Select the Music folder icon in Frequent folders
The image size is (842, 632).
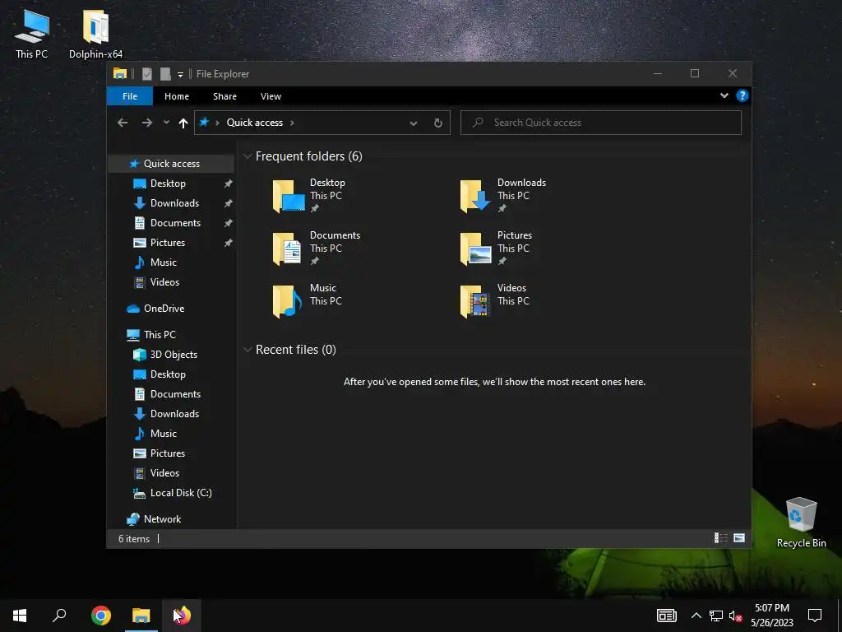coord(288,301)
